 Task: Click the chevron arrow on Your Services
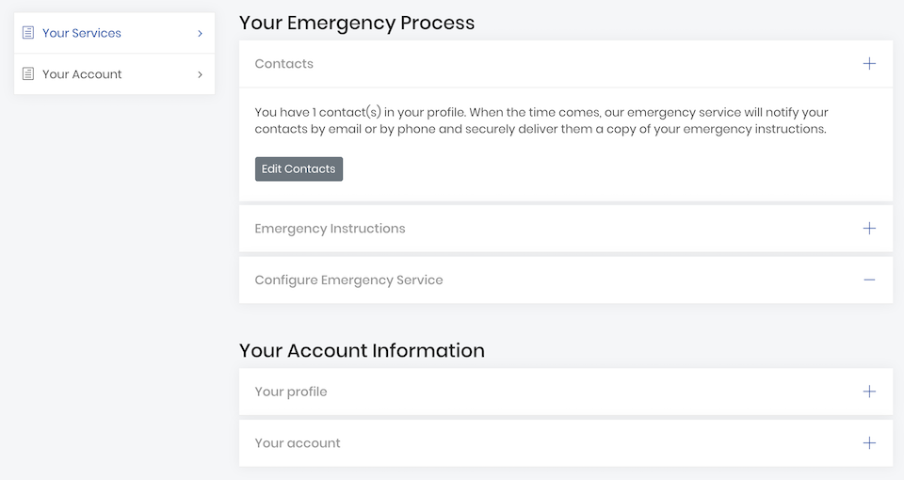(x=200, y=33)
